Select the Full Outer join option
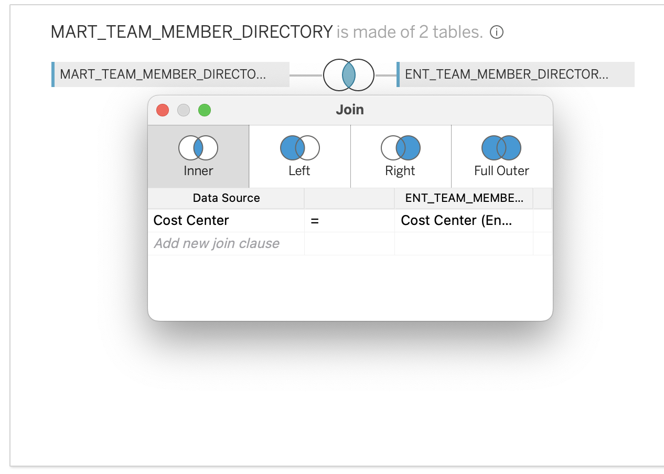The height and width of the screenshot is (474, 664). (501, 156)
